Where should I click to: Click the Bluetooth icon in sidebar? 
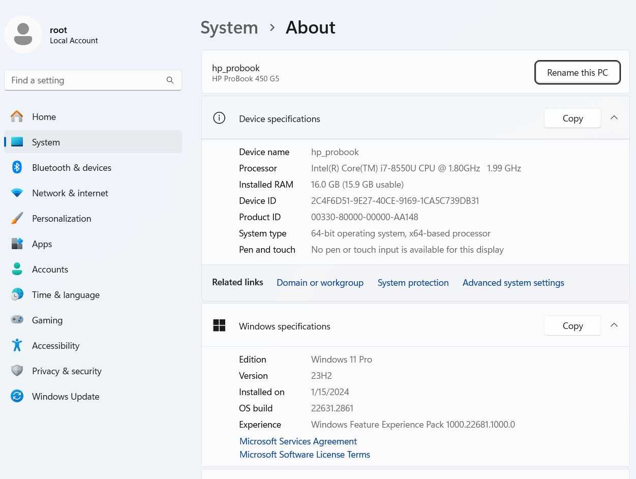pyautogui.click(x=17, y=167)
